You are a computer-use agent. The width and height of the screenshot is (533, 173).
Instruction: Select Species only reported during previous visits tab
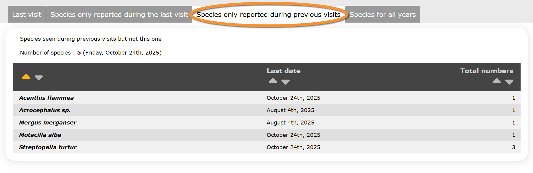268,14
